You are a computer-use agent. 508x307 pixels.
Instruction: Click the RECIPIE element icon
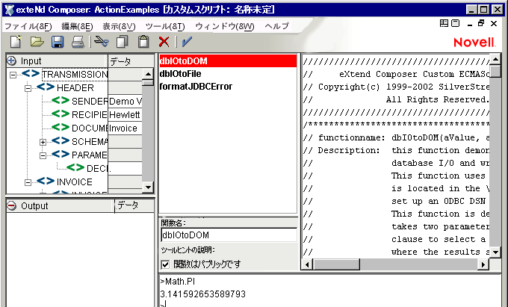click(61, 114)
